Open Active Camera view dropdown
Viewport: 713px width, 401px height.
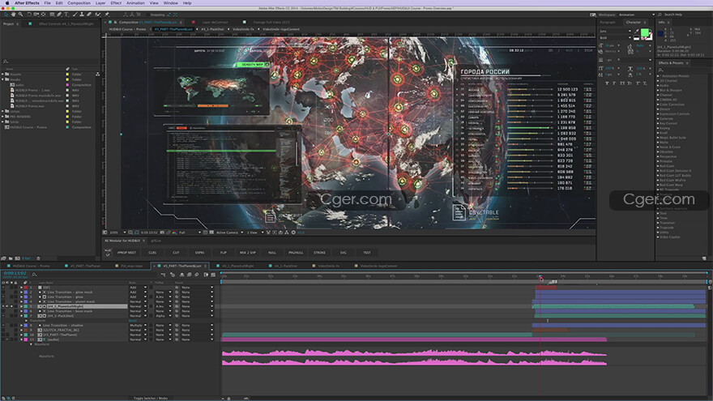tap(228, 232)
